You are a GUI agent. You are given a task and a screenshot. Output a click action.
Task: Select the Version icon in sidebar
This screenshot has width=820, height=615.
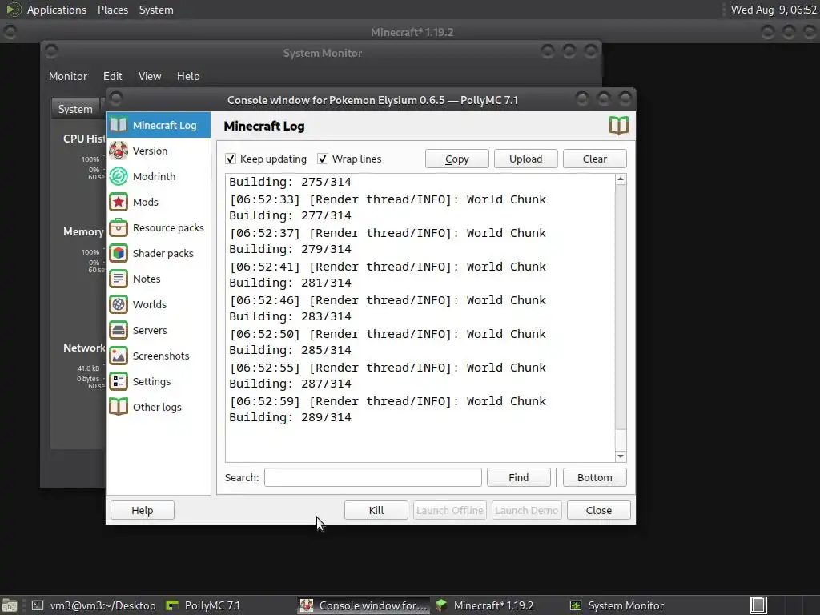[x=119, y=151]
